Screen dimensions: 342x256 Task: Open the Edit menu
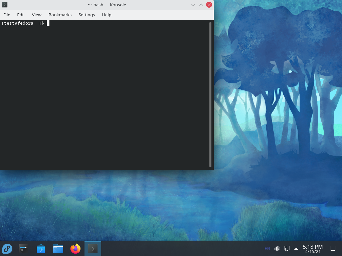coord(21,15)
